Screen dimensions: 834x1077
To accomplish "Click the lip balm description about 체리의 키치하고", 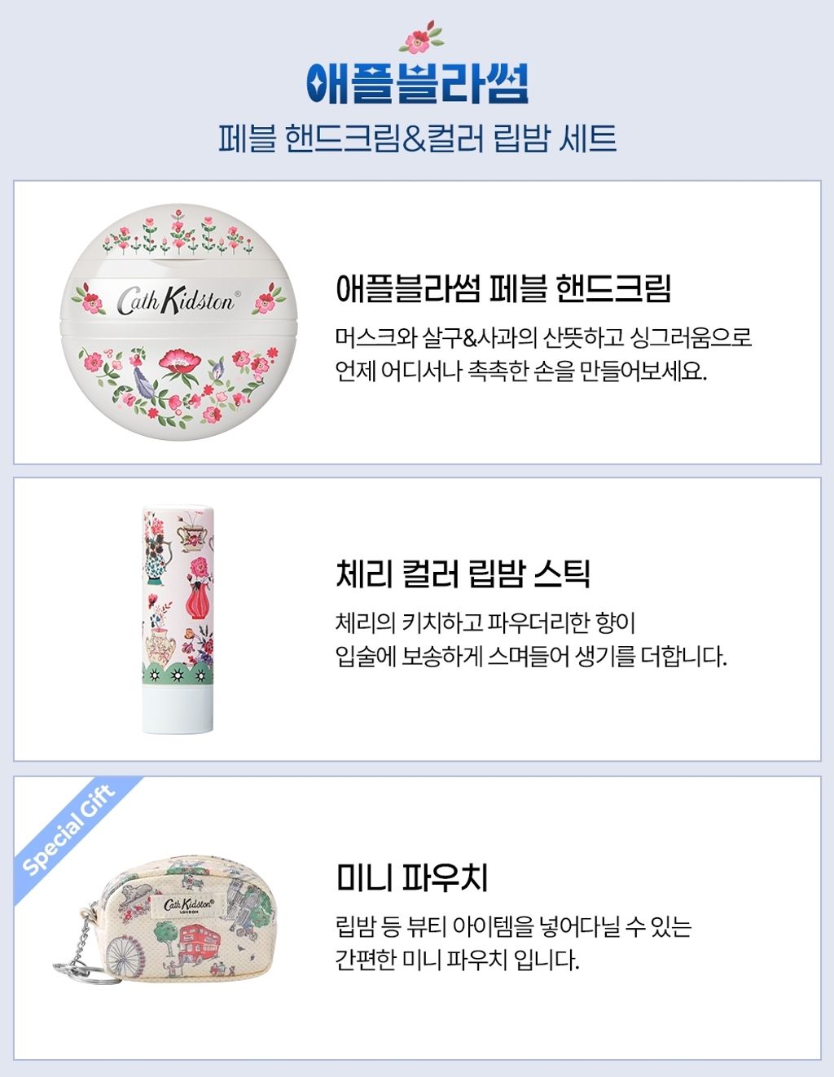I will [530, 640].
